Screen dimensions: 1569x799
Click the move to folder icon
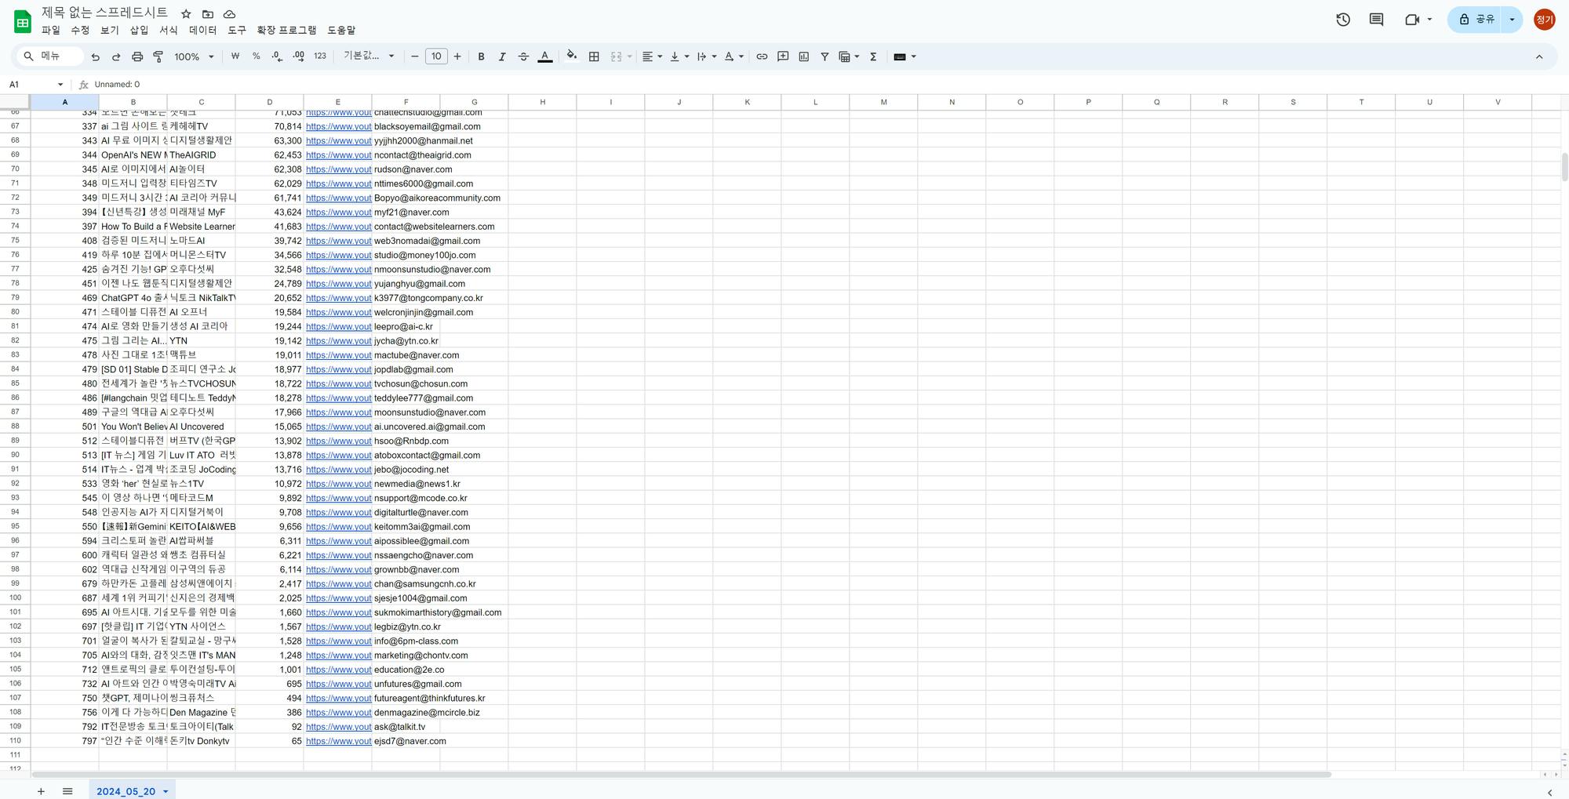pos(208,14)
